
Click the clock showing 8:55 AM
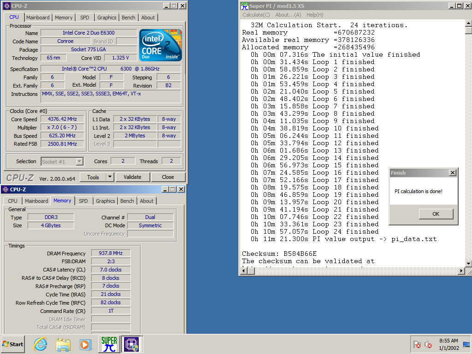click(x=448, y=341)
